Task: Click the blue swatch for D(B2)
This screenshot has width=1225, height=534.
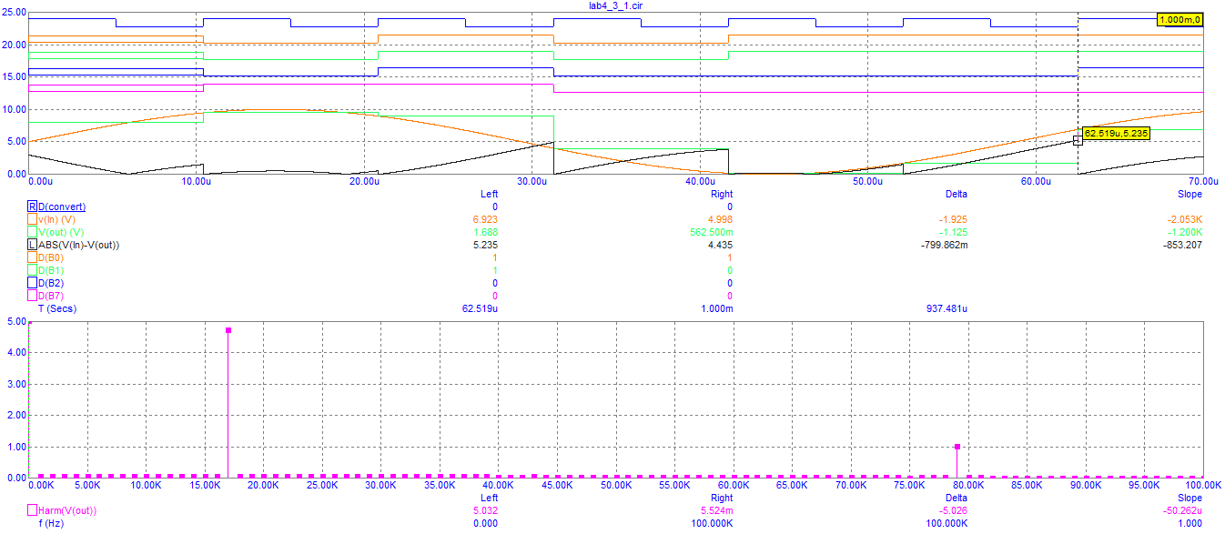Action: (x=33, y=283)
